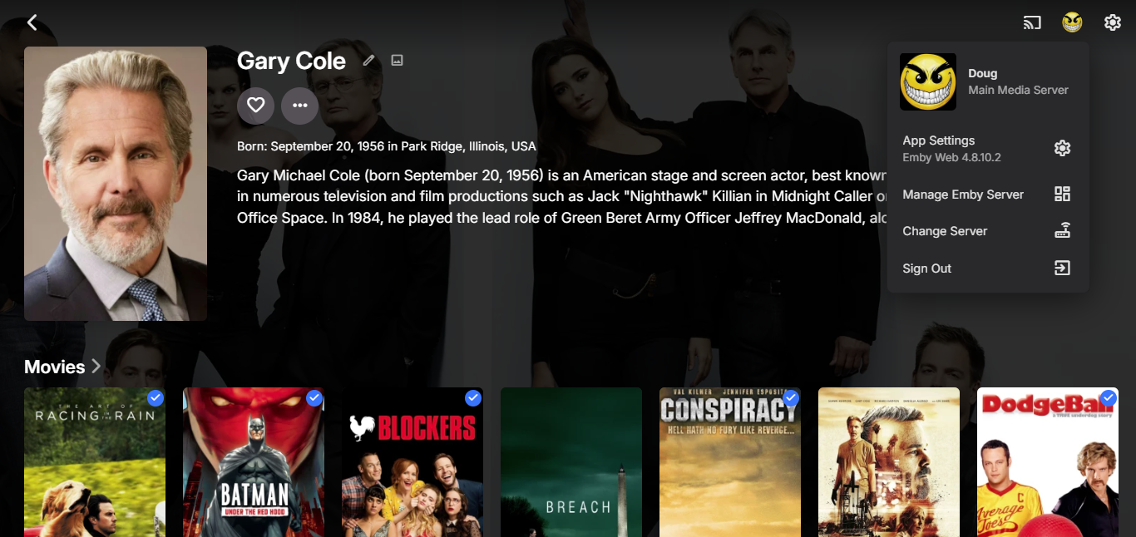
Task: Click Sign Out in user menu
Action: click(x=987, y=268)
